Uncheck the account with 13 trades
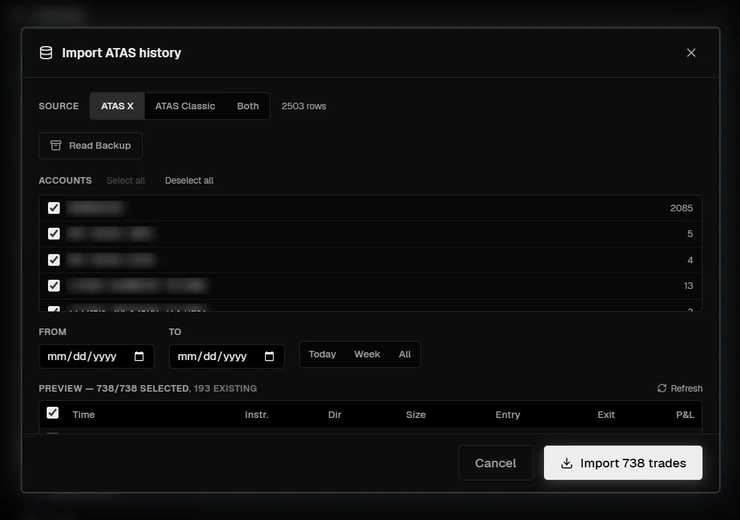Image resolution: width=740 pixels, height=520 pixels. point(54,285)
